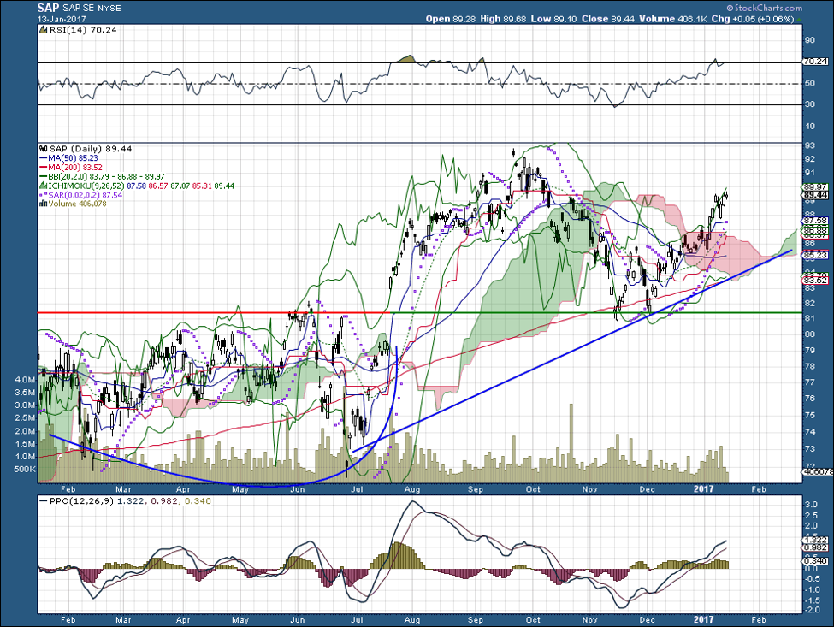Click the 50 level label on the RSI scale
The height and width of the screenshot is (627, 834).
809,84
